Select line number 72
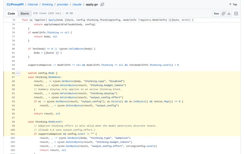The height and width of the screenshot is (154, 244). (14, 20)
